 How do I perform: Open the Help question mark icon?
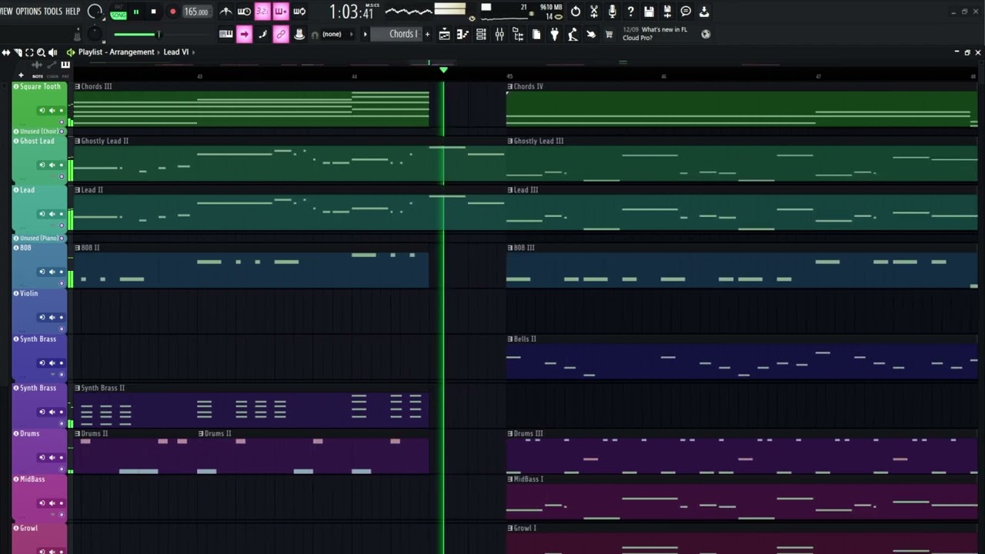coord(630,12)
